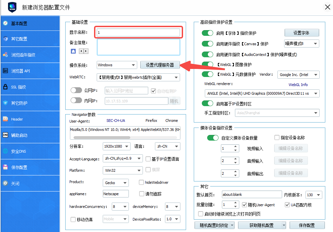The image size is (333, 232).
Task: Click the 获取随机配置 button
Action: (262, 225)
